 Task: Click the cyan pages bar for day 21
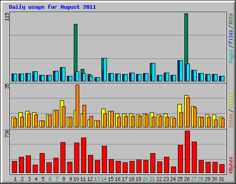point(153,72)
